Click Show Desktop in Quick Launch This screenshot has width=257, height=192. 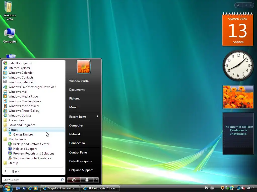[x=18, y=188]
